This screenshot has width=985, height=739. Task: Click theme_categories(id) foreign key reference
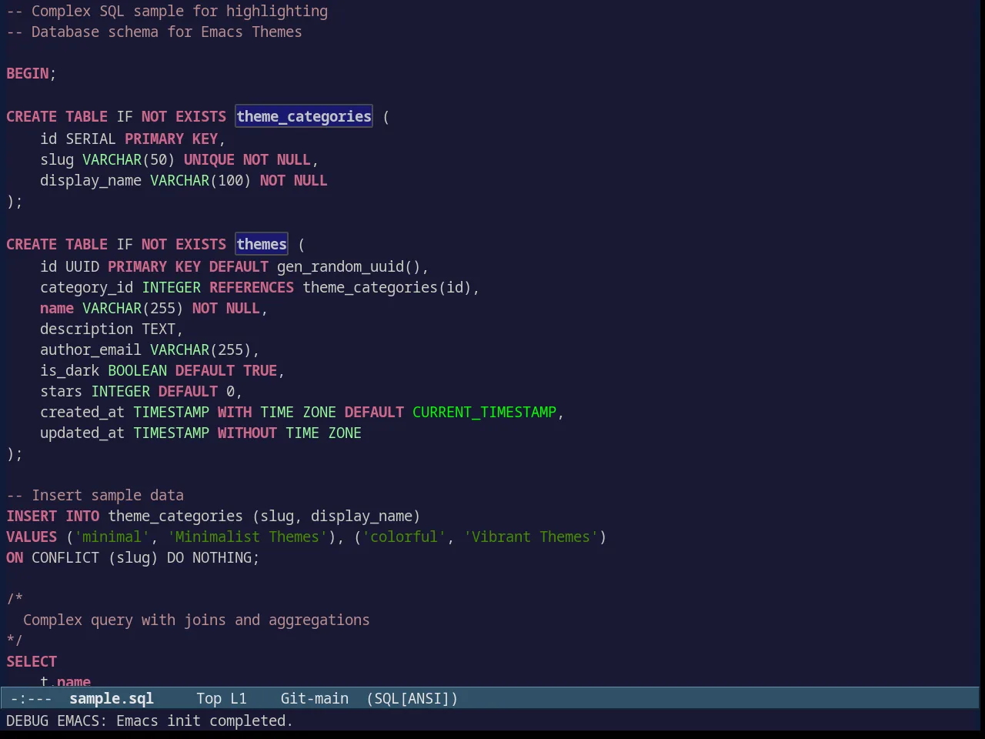[x=387, y=287]
